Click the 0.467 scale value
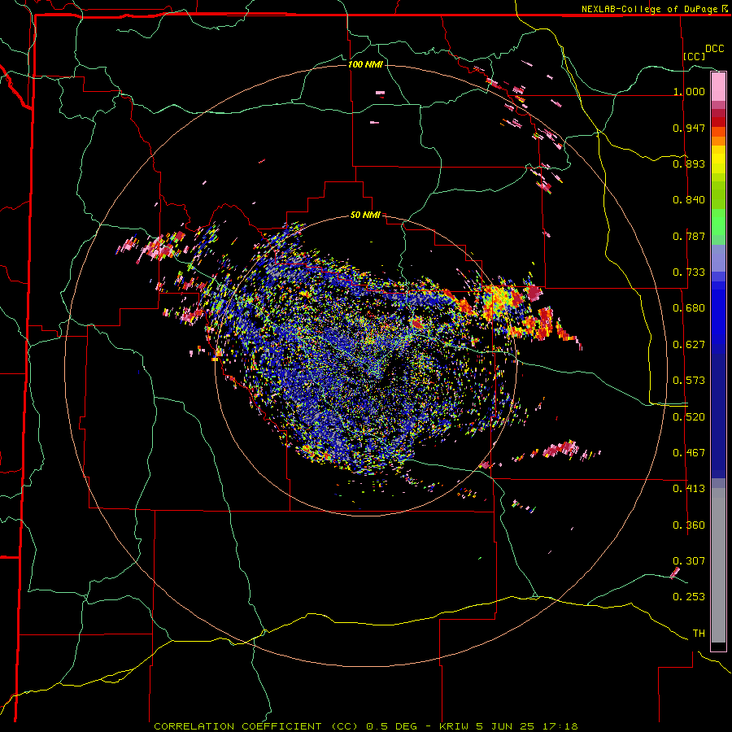The height and width of the screenshot is (732, 732). pyautogui.click(x=689, y=453)
